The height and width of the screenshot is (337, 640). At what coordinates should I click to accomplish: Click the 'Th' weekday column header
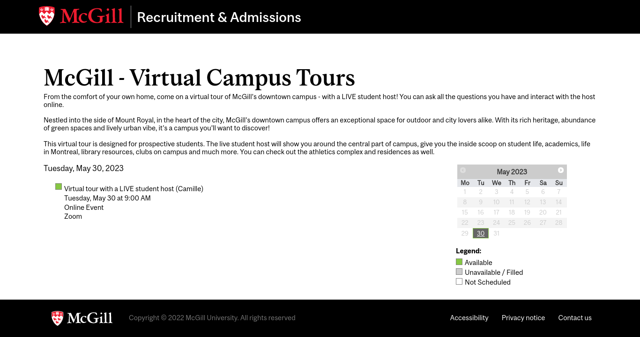(x=512, y=183)
